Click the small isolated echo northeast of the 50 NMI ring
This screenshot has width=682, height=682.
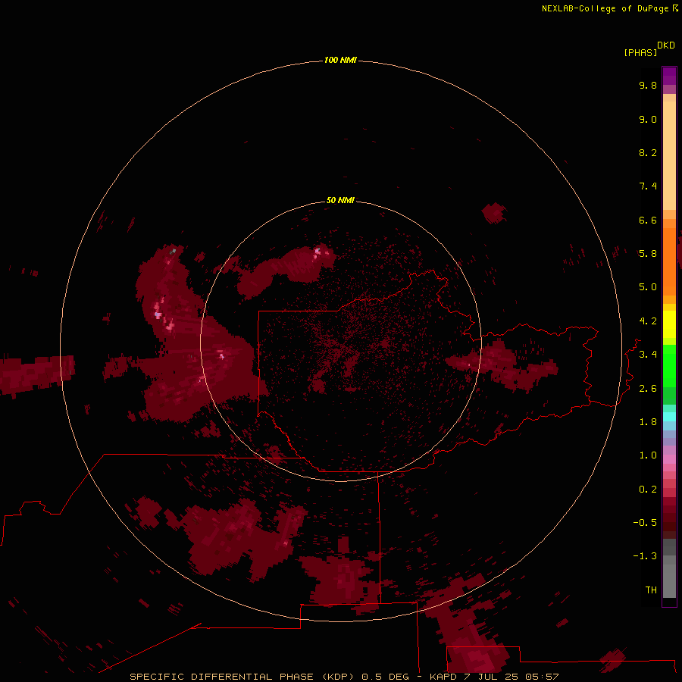494,213
